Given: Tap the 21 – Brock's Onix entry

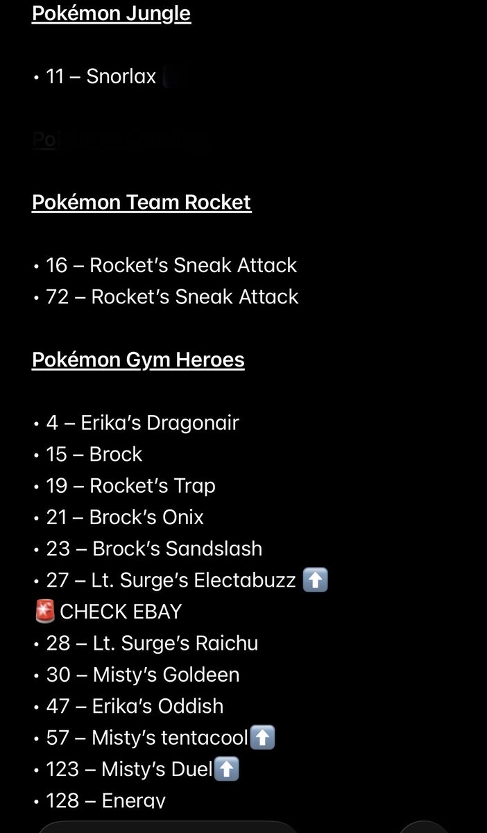Looking at the screenshot, I should [125, 517].
